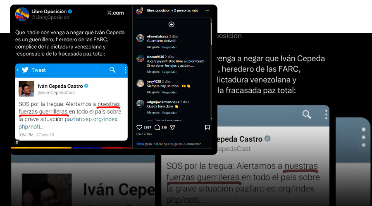Click 'Responder' under rincon9136 comment
The height and width of the screenshot is (206, 372).
point(169,72)
